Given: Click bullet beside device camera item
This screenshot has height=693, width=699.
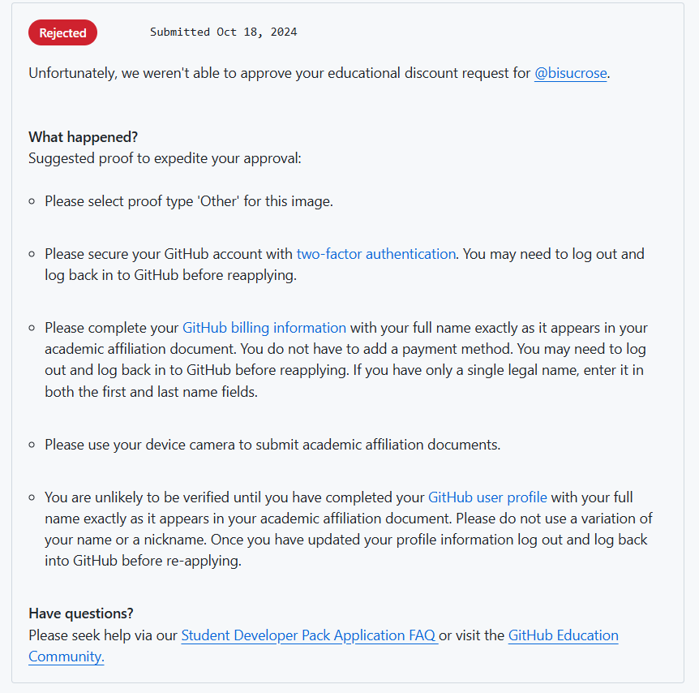Looking at the screenshot, I should click(32, 445).
